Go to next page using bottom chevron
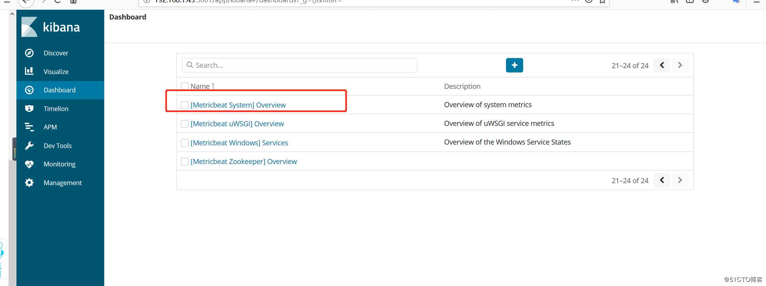The image size is (766, 286). point(680,180)
